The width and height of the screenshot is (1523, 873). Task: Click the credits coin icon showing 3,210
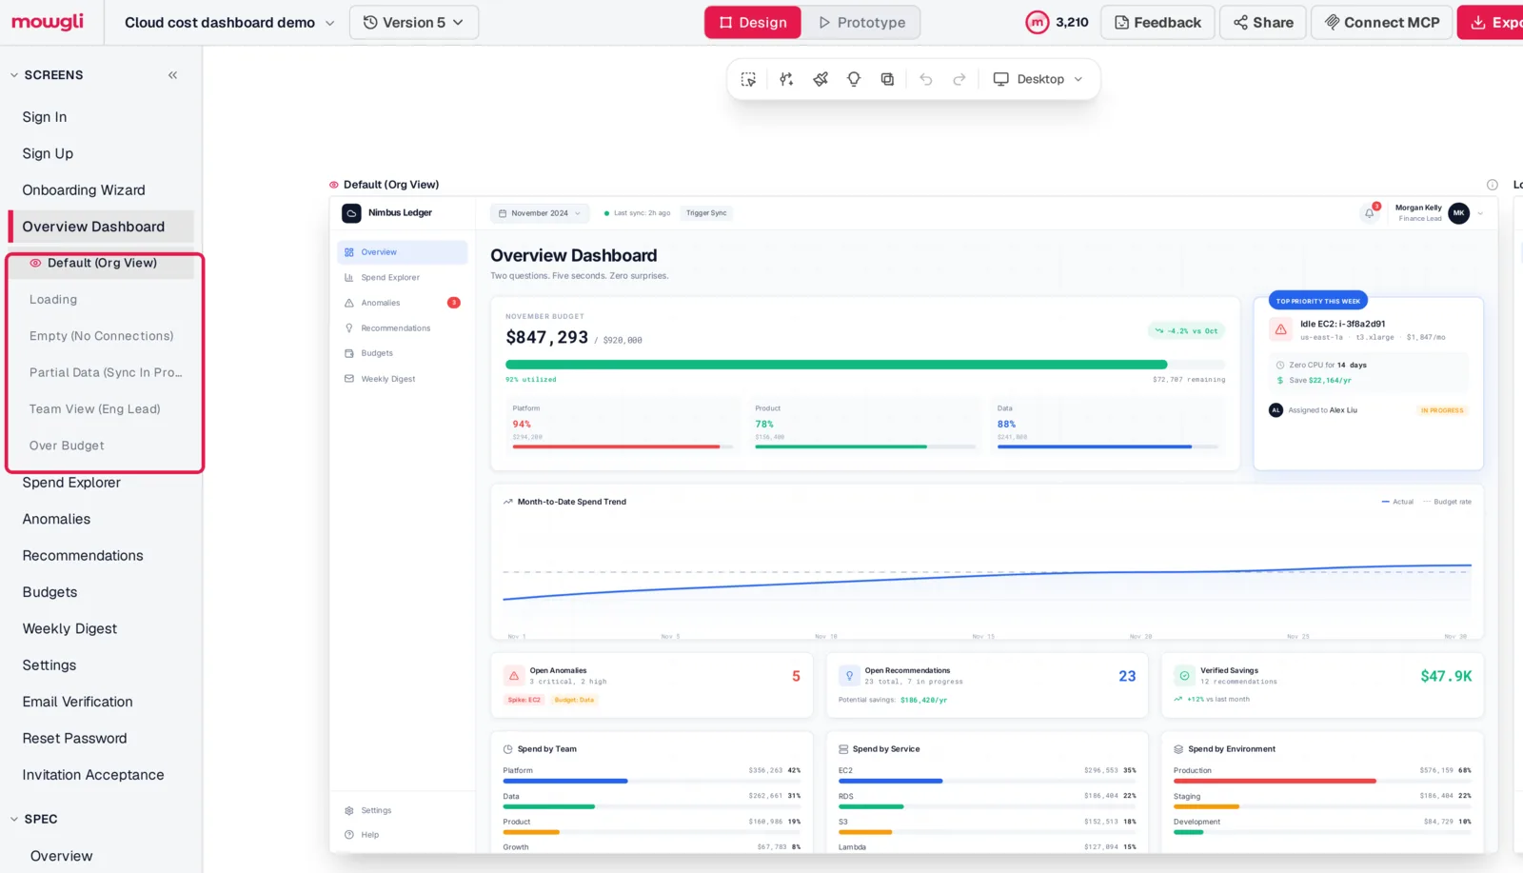pos(1037,22)
